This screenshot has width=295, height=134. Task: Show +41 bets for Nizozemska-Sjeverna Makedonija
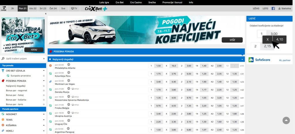coord(242,98)
